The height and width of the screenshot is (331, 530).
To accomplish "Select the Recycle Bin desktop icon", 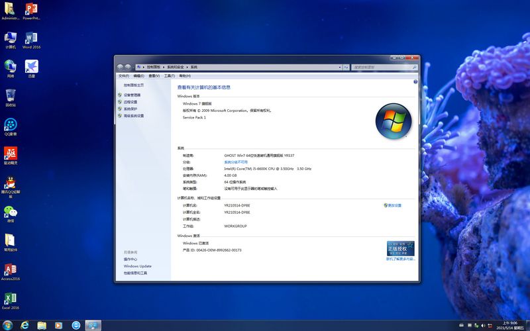I will coord(11,98).
